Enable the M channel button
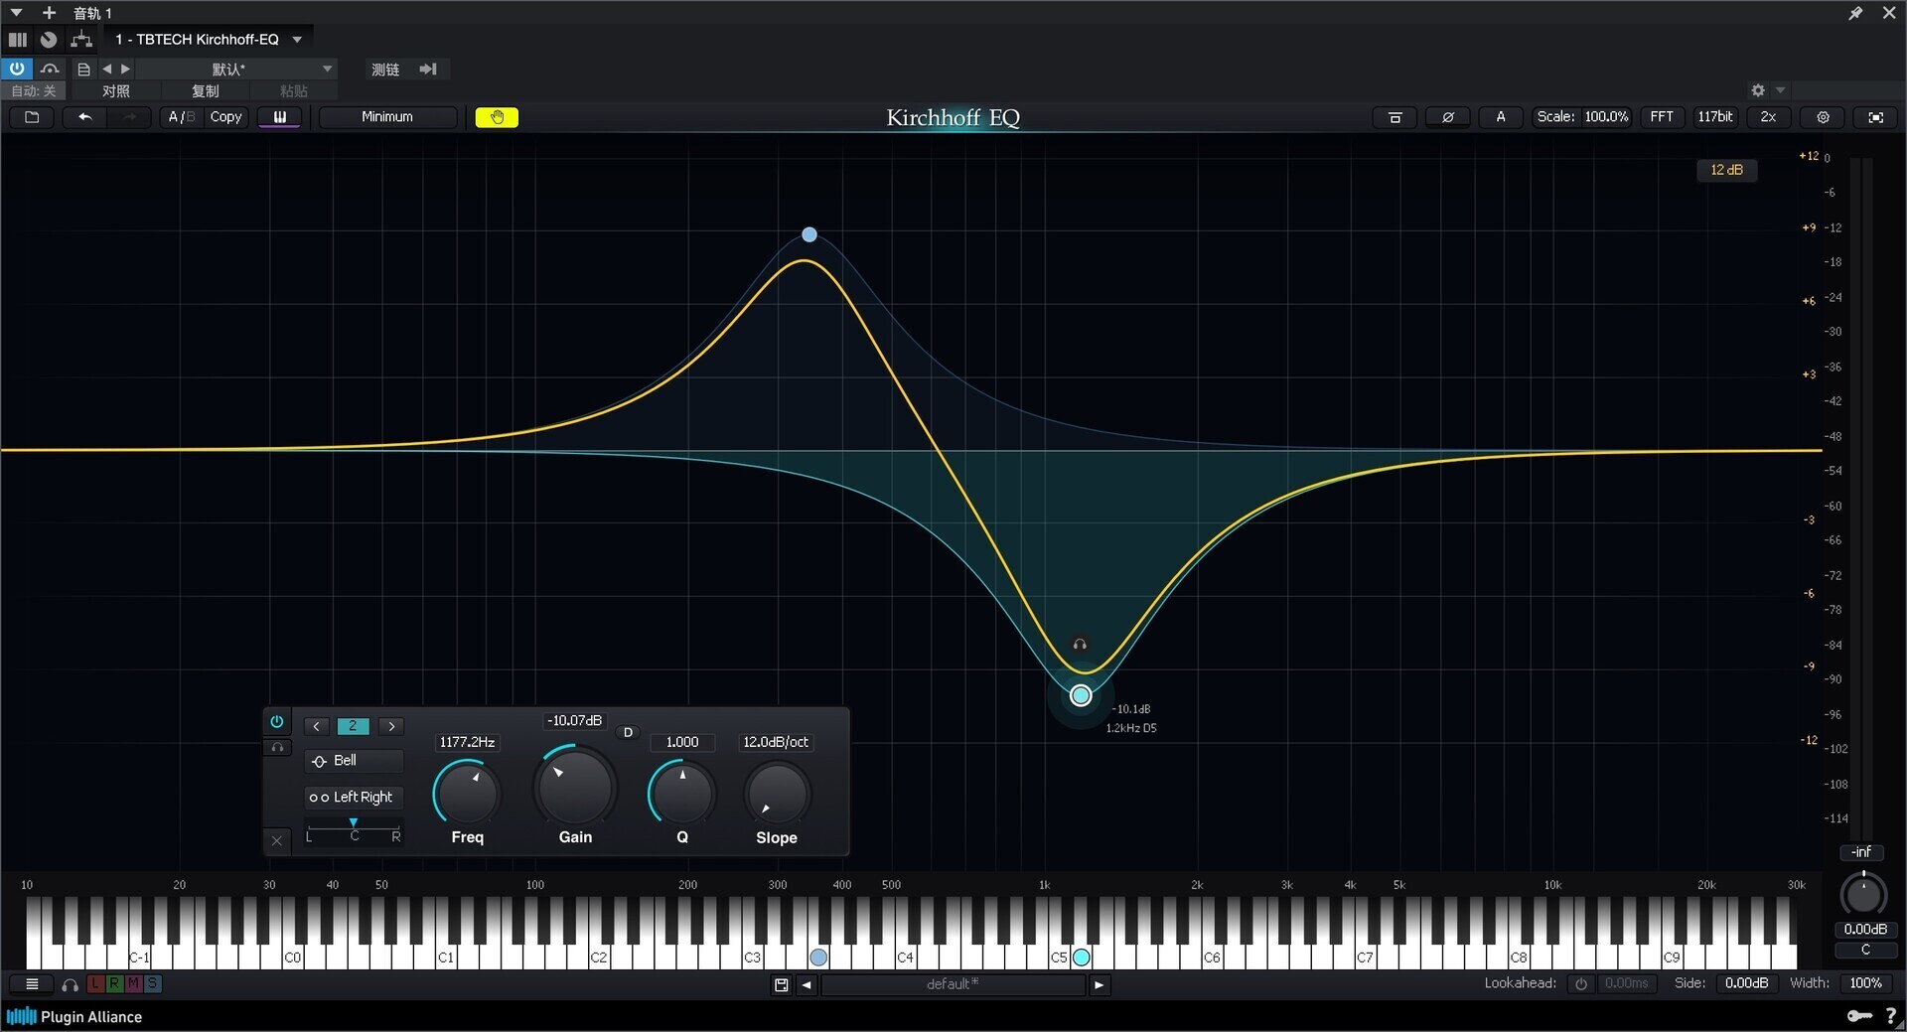 [133, 984]
